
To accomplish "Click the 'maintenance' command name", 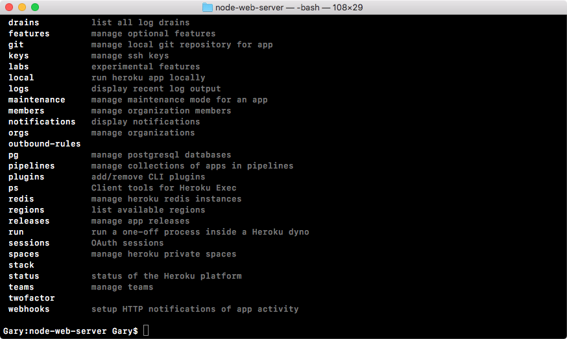I will pyautogui.click(x=36, y=100).
